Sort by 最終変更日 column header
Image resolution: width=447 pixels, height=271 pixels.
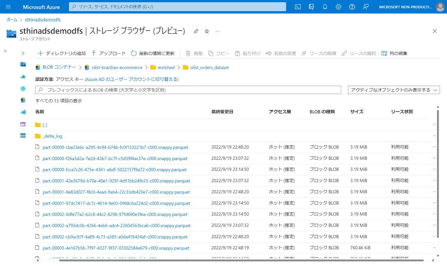(222, 112)
